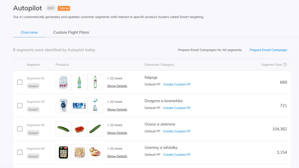Select the Segment #3 checkbox
This screenshot has height=168, width=299.
(x=20, y=129)
